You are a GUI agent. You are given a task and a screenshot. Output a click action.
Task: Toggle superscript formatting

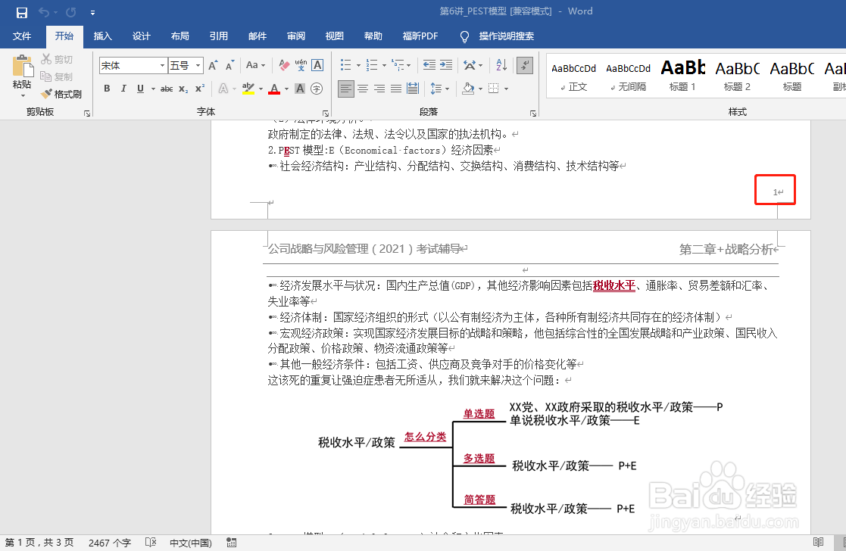(x=200, y=89)
